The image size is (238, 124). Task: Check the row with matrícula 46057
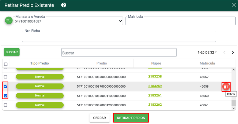(5, 77)
